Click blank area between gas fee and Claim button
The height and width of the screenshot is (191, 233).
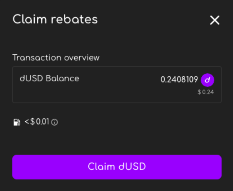click(117, 140)
